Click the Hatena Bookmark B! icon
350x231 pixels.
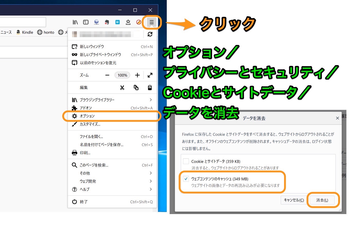tap(117, 22)
